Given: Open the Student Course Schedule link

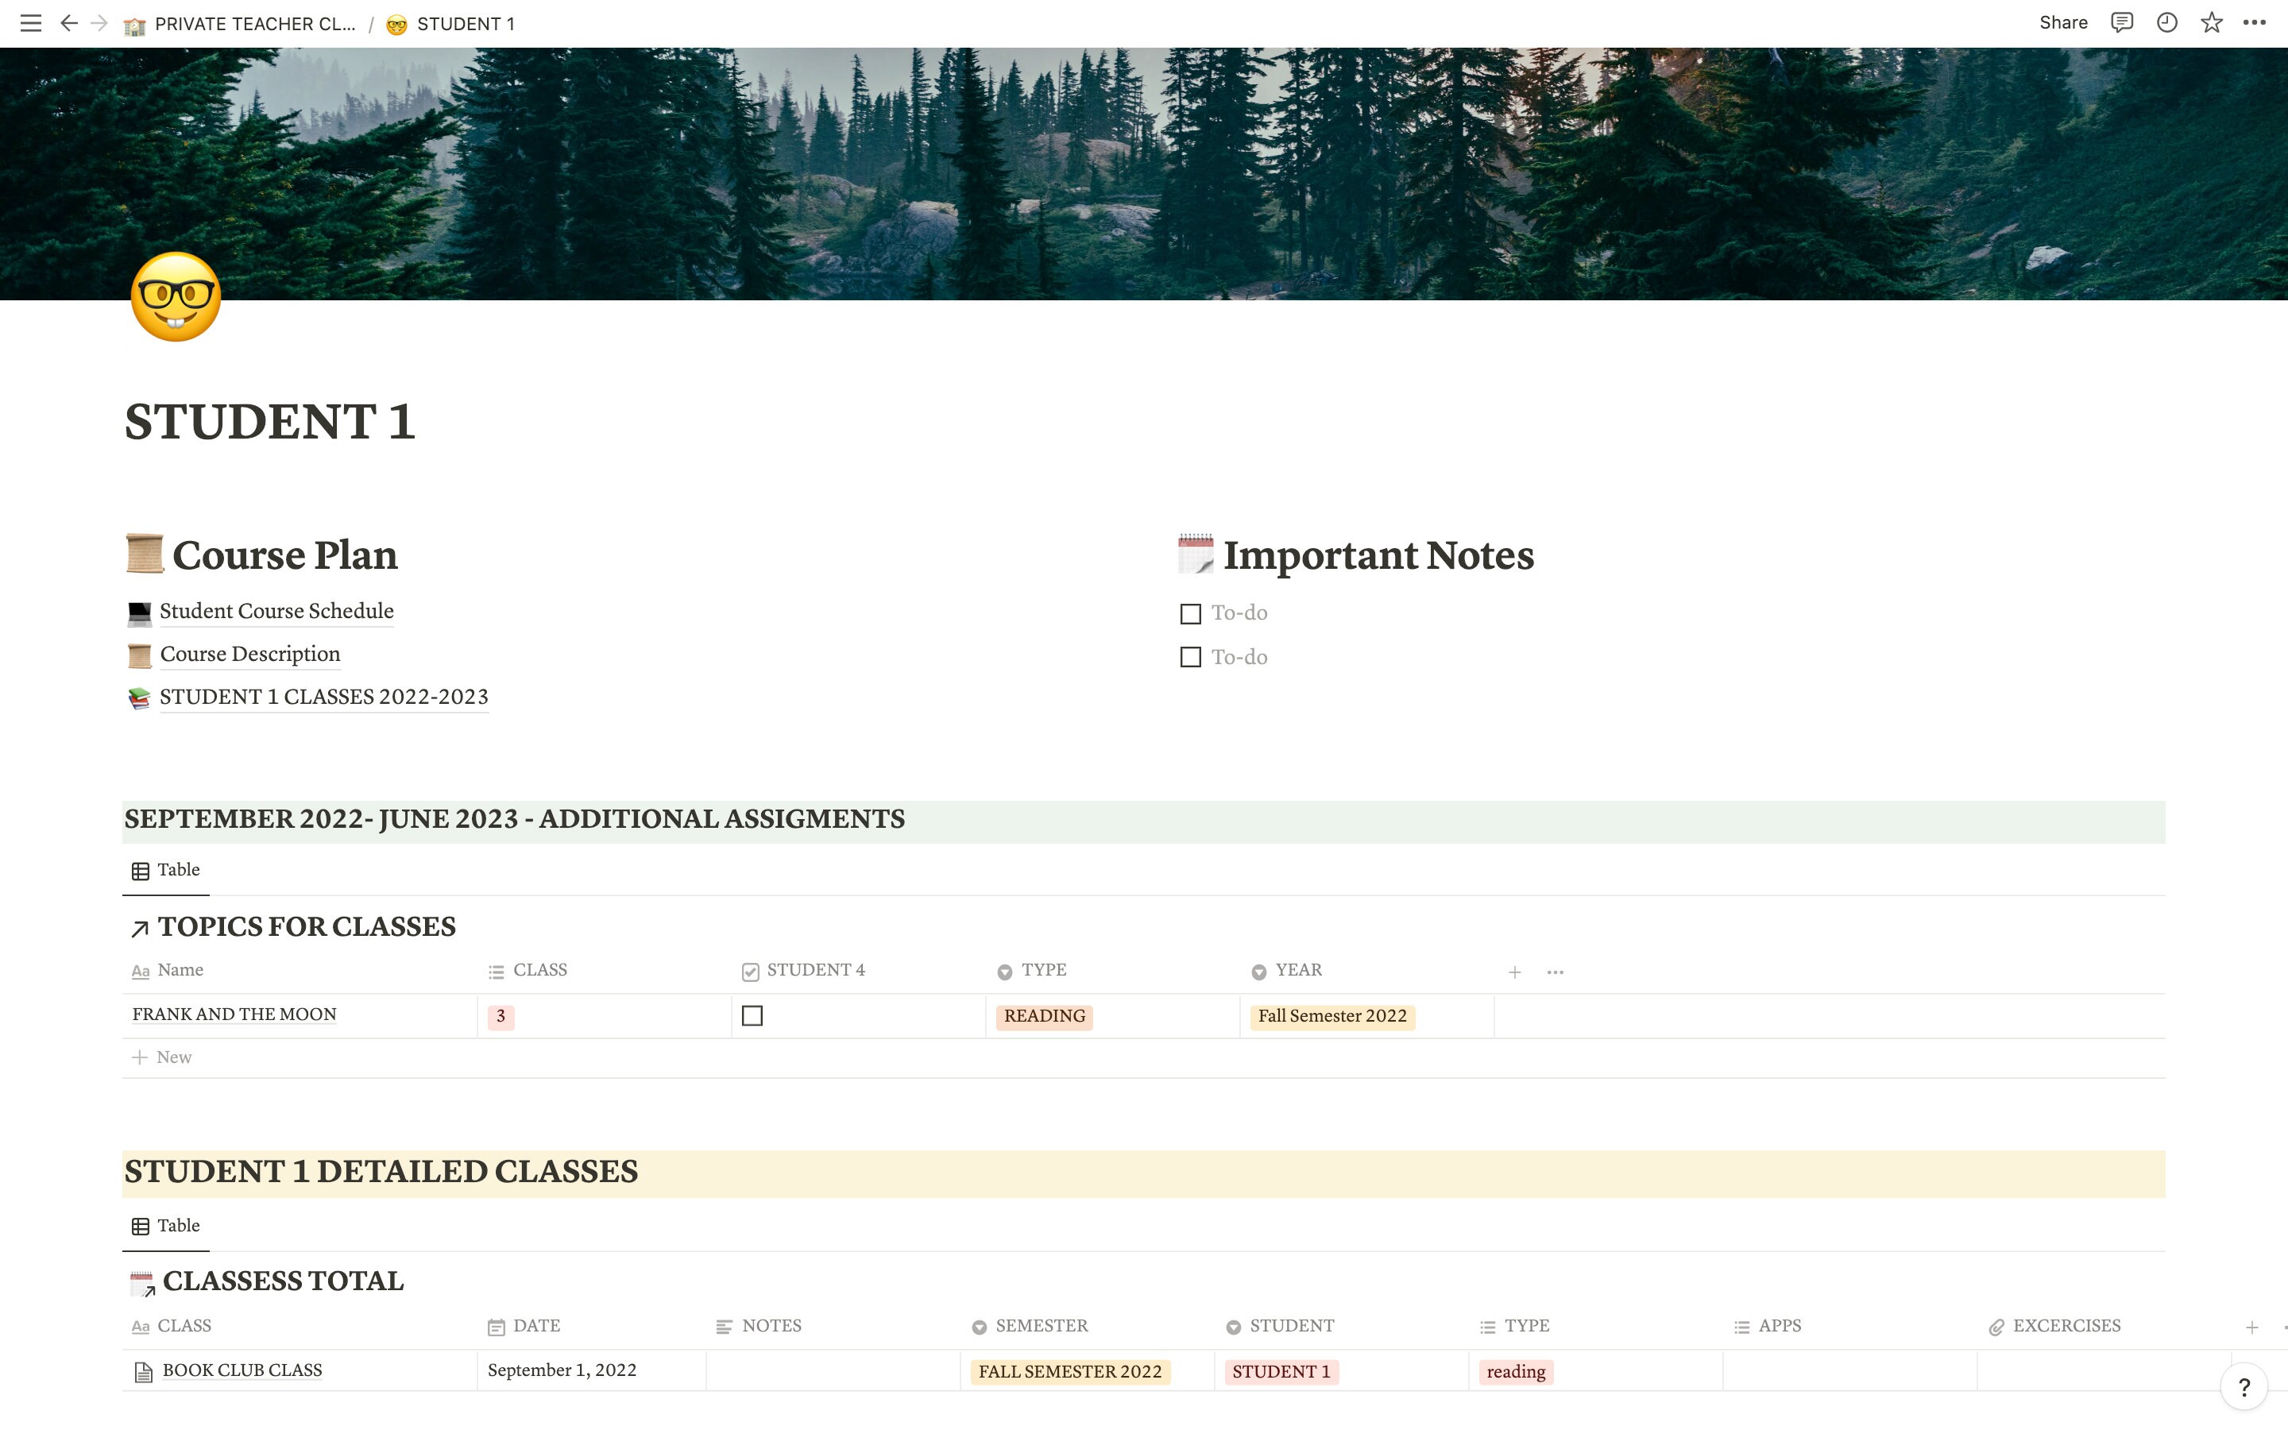Looking at the screenshot, I should coord(276,611).
